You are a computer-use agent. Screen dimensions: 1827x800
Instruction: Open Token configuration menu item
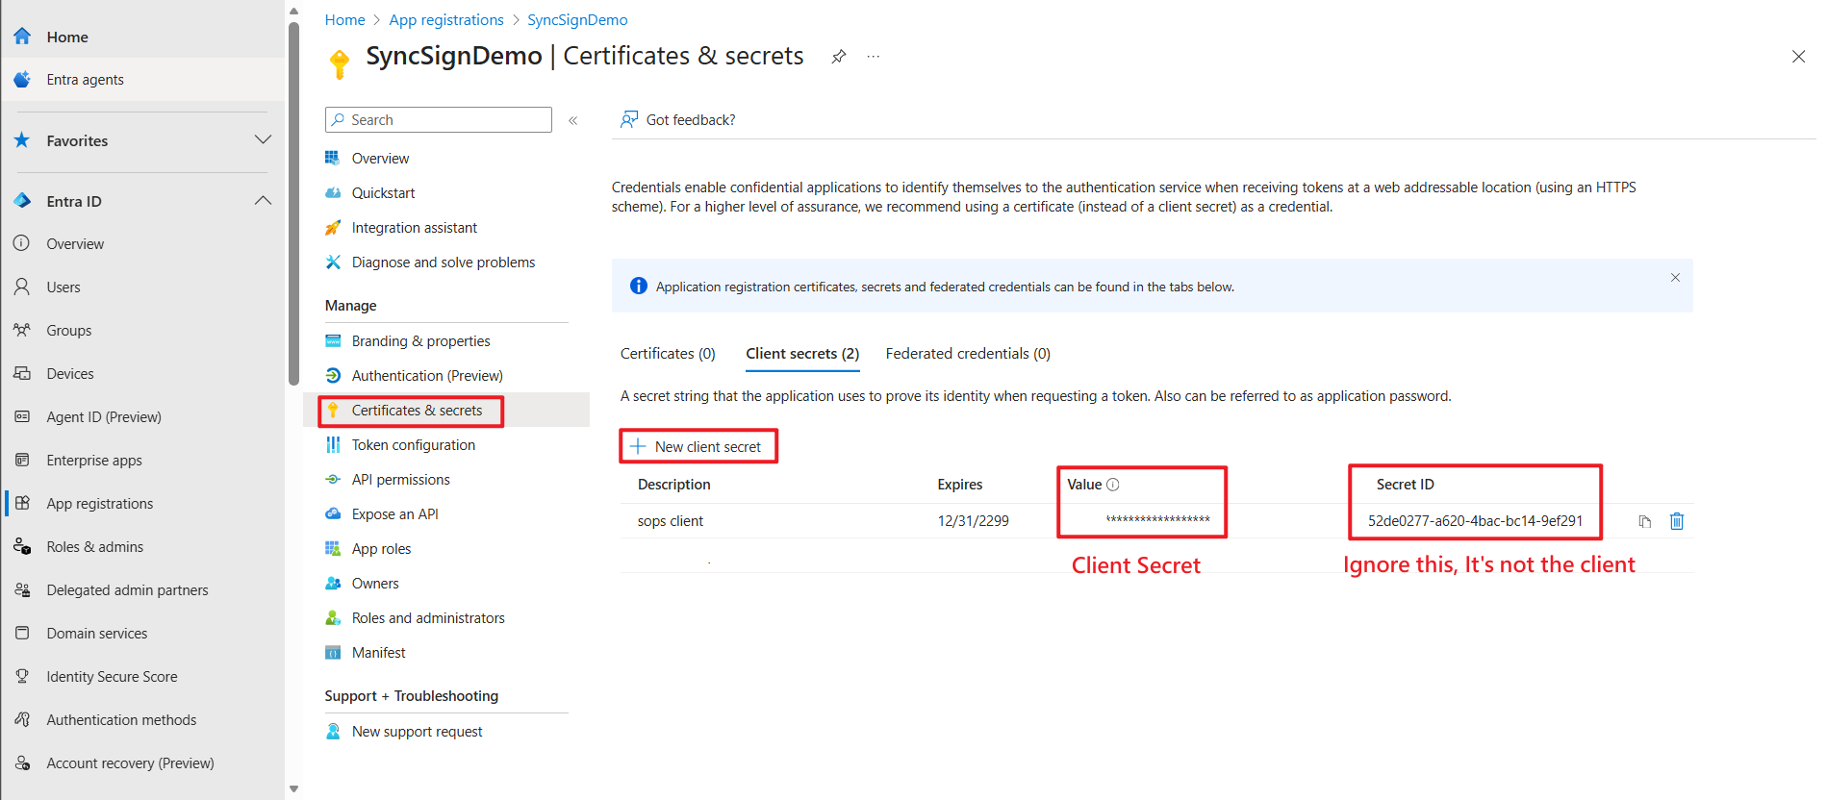pos(413,445)
